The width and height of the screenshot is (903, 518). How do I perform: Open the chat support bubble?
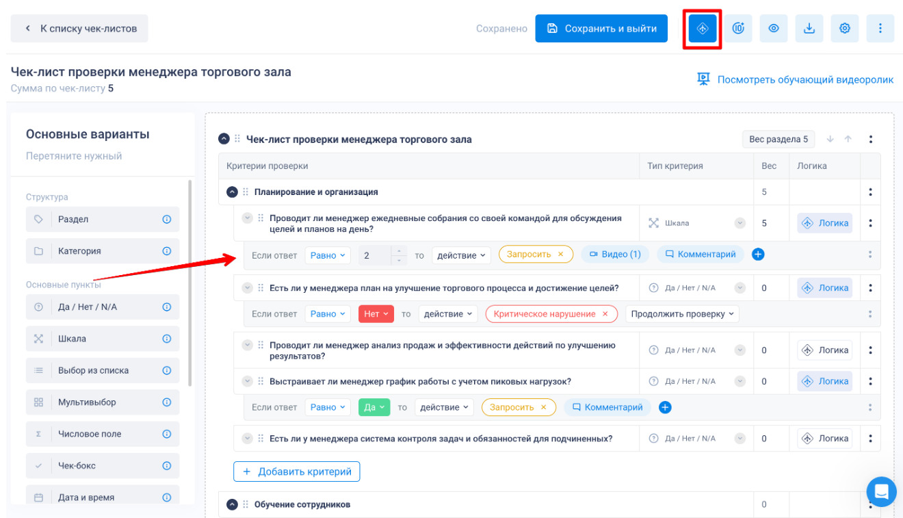(881, 491)
